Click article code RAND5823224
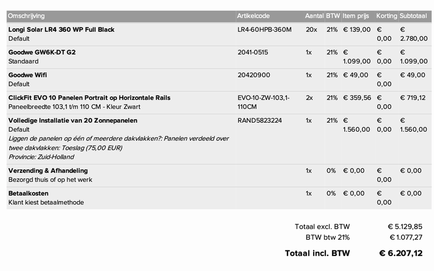This screenshot has width=434, height=271. [259, 120]
